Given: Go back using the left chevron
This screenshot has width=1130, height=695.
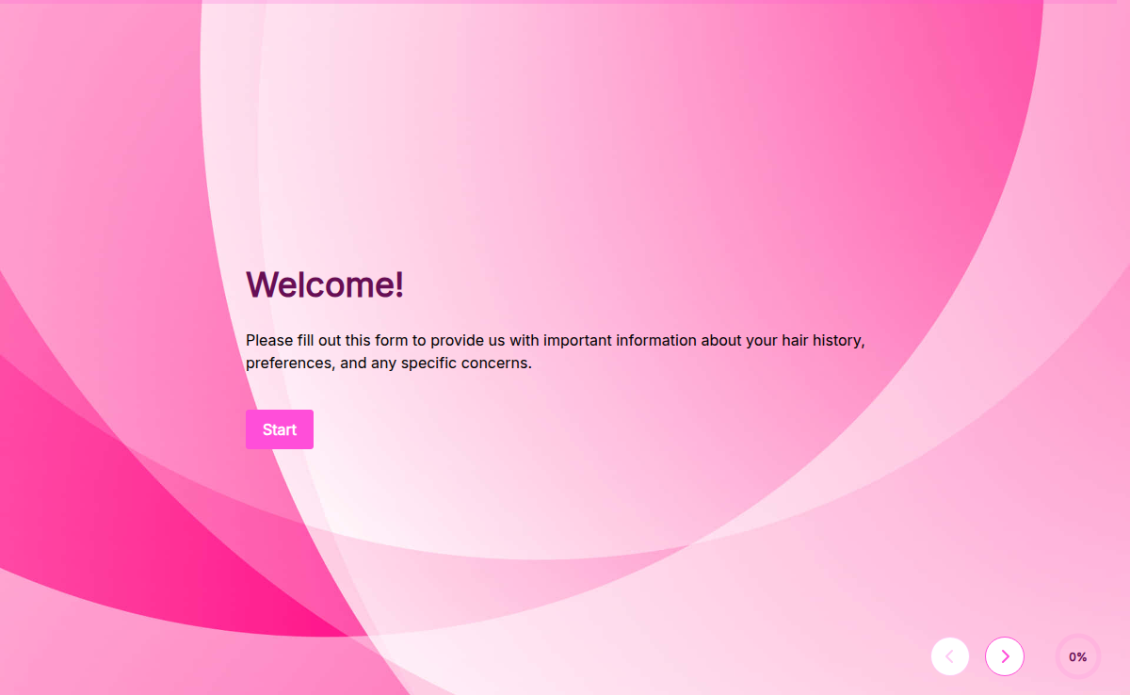Looking at the screenshot, I should click(949, 656).
